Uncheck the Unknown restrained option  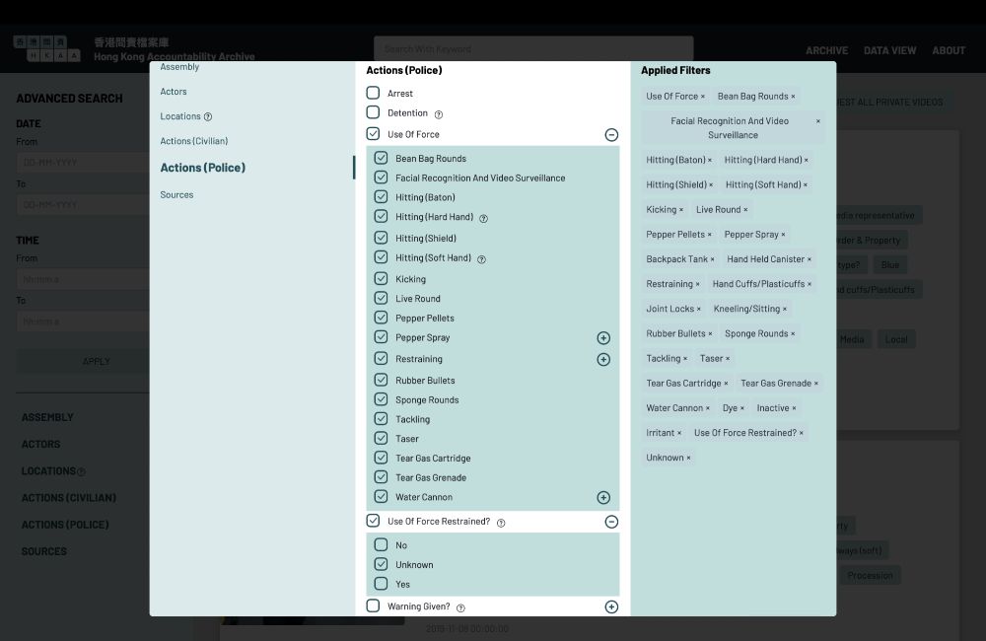point(381,564)
